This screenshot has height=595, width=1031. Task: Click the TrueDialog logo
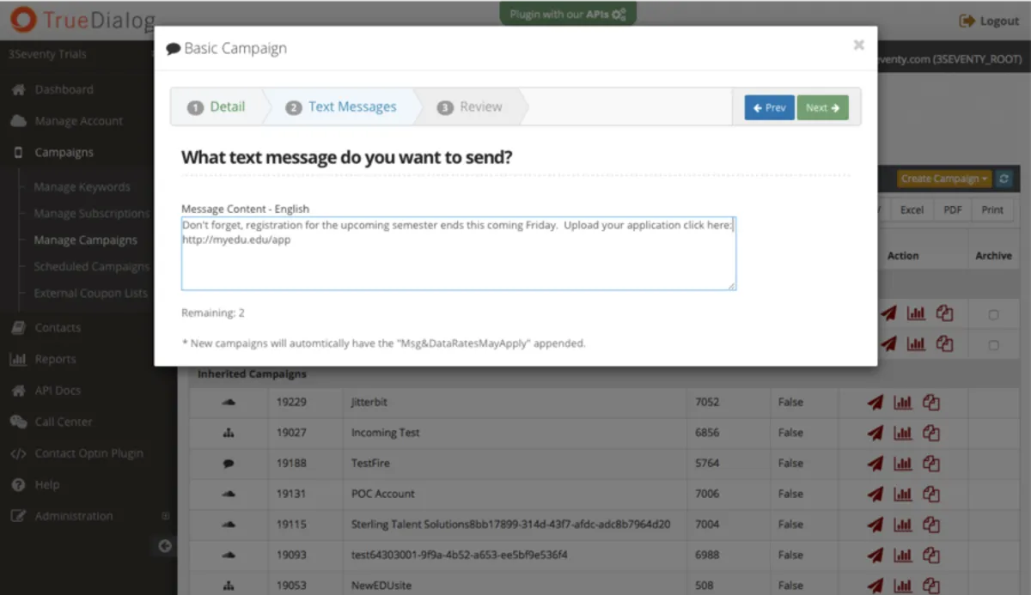pyautogui.click(x=77, y=20)
